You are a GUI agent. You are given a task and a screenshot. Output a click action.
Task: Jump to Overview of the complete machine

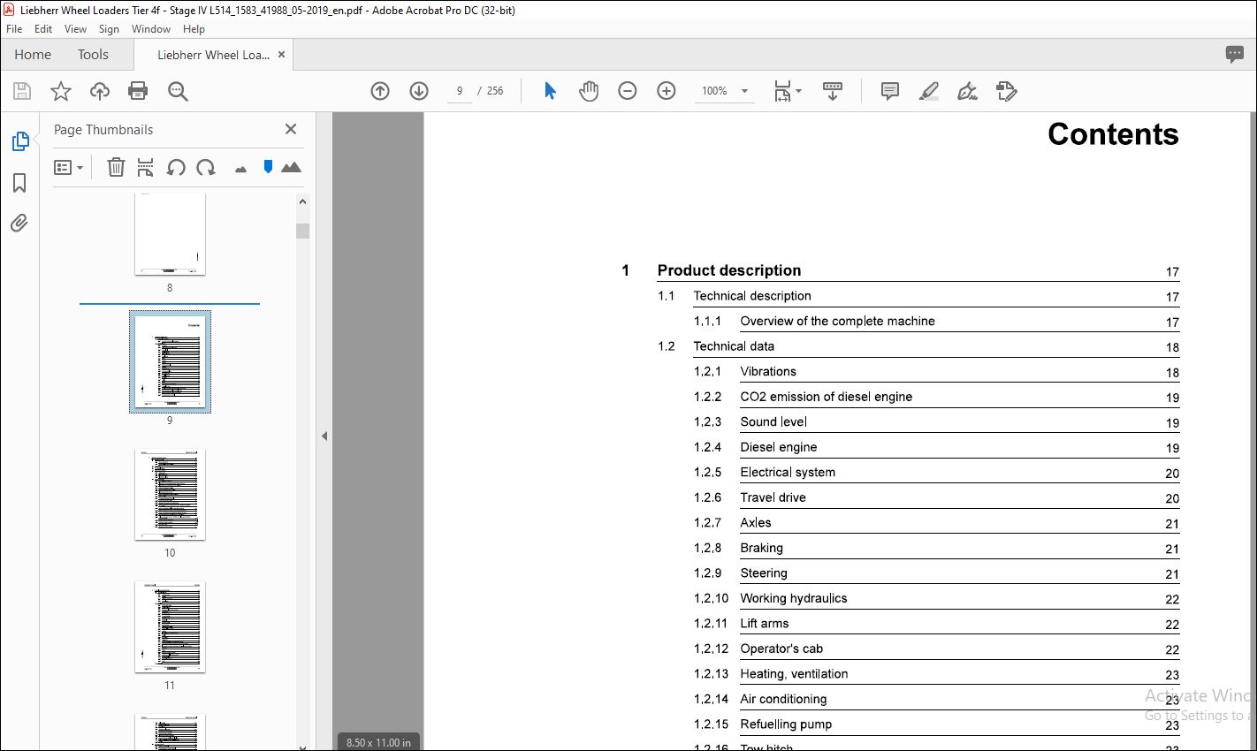837,322
